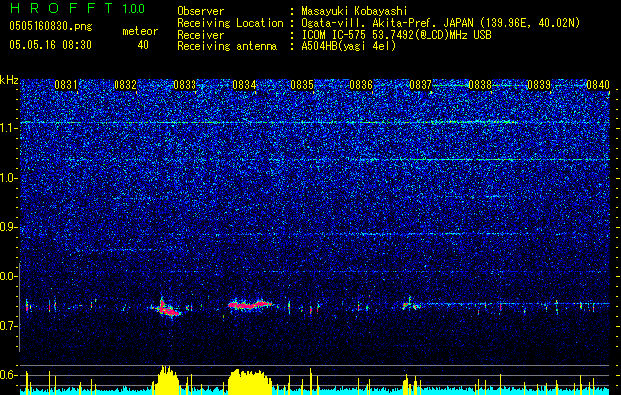621x395 pixels.
Task: Click the A504HB(yagi 4el) antenna text
Action: pos(349,46)
